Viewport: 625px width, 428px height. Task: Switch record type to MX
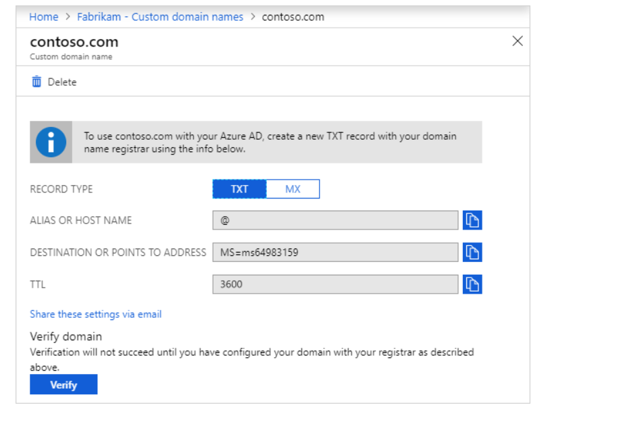point(293,189)
